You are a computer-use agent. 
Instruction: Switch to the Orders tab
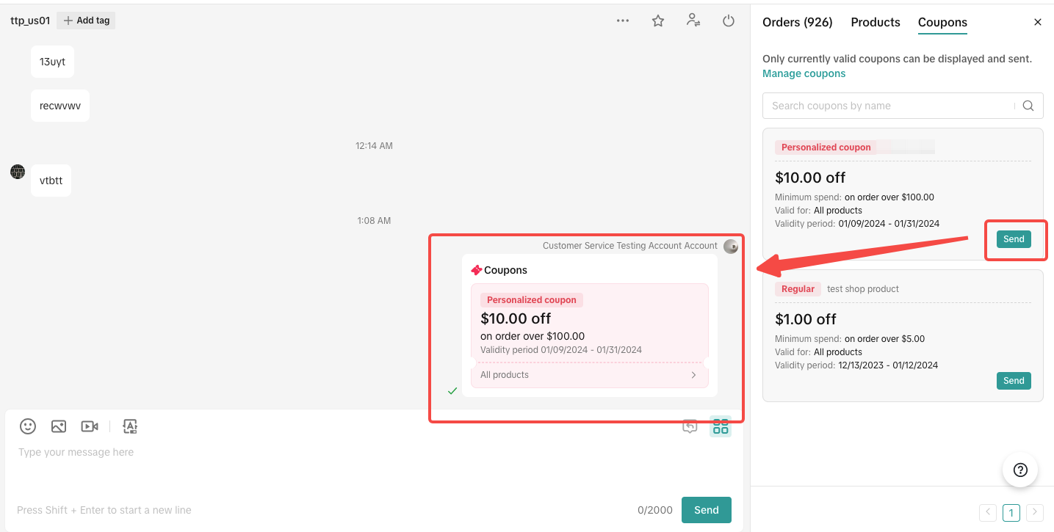pyautogui.click(x=797, y=22)
